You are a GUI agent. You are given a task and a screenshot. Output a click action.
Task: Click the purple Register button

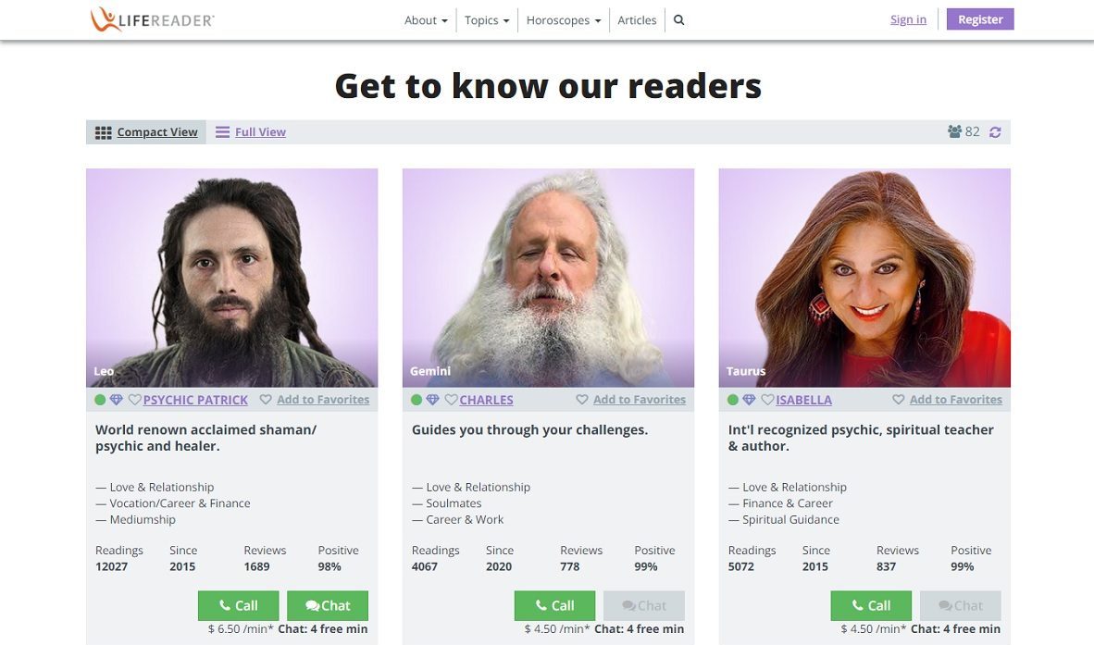[979, 19]
